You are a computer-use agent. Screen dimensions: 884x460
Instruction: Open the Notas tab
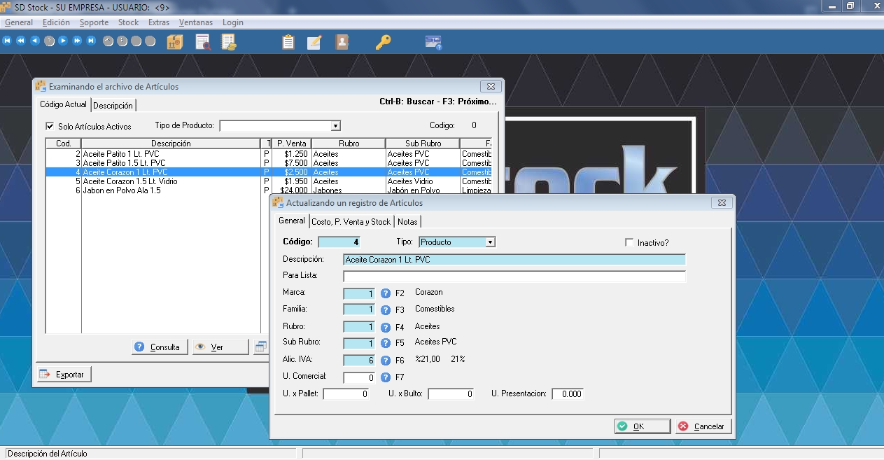click(407, 222)
